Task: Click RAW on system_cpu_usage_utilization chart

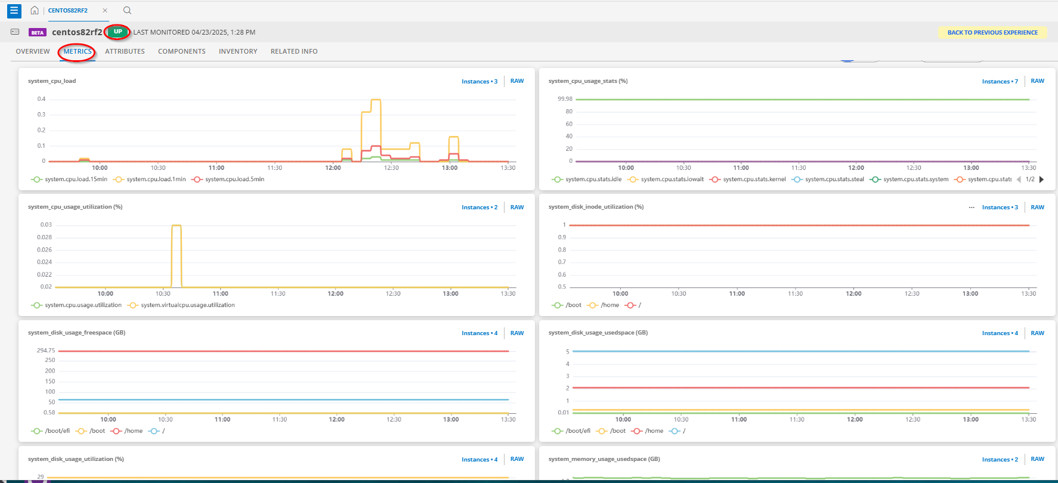Action: pyautogui.click(x=517, y=207)
